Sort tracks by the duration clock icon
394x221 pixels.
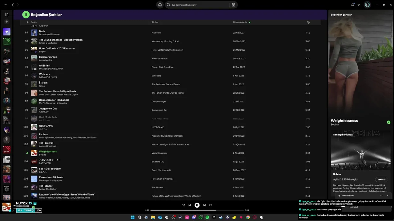pyautogui.click(x=308, y=22)
